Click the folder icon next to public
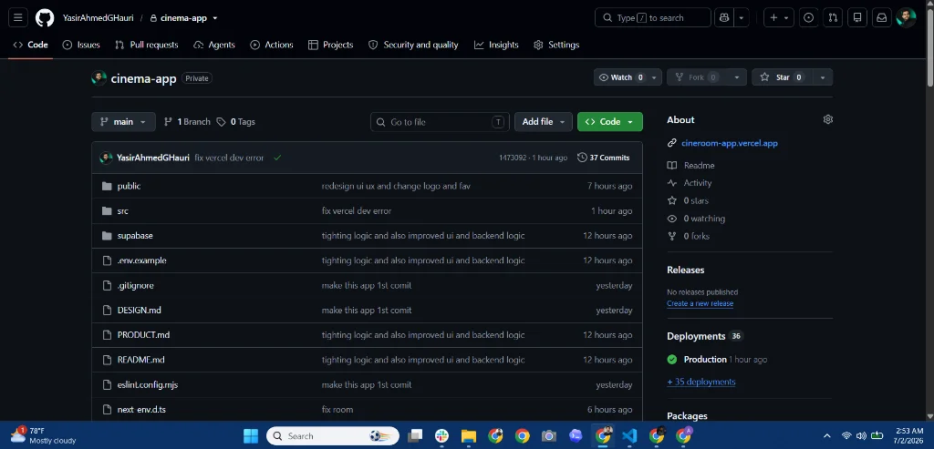The width and height of the screenshot is (934, 449). click(x=107, y=186)
